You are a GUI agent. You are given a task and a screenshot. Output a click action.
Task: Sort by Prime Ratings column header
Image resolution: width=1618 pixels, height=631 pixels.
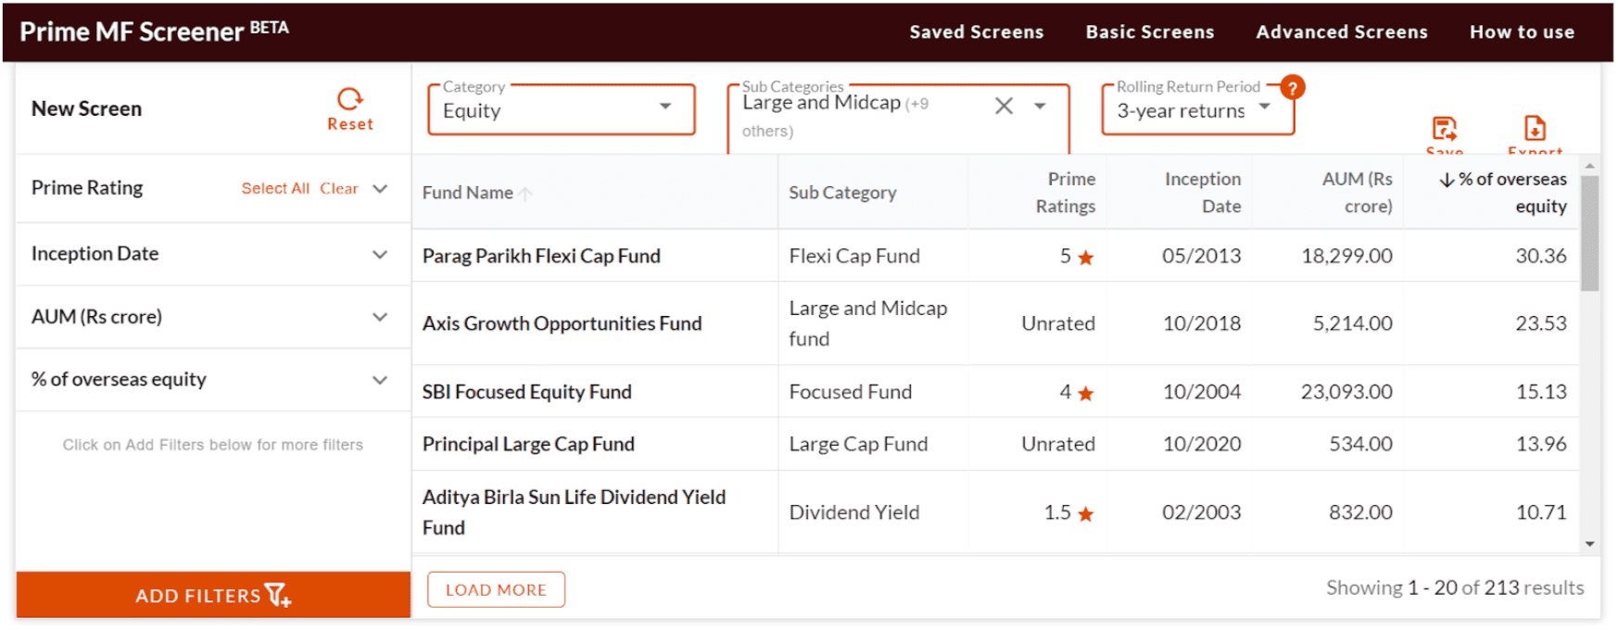click(x=1066, y=193)
